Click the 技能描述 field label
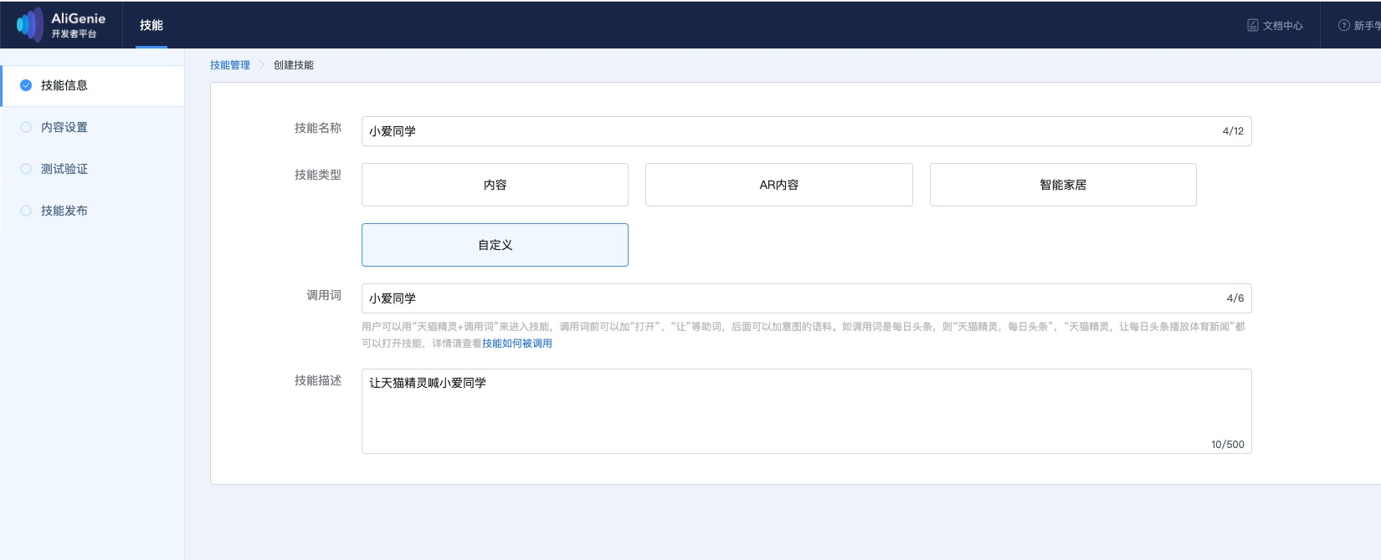1381x560 pixels. point(318,380)
